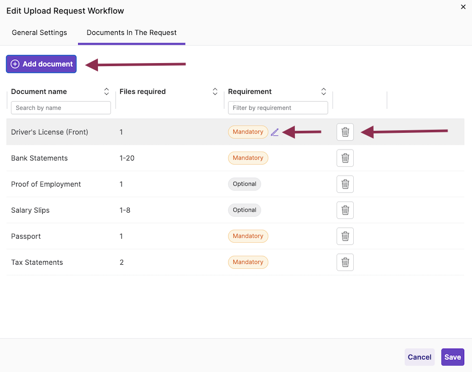Click the Mandatory badge on Passport
Viewport: 472px width, 372px height.
248,236
